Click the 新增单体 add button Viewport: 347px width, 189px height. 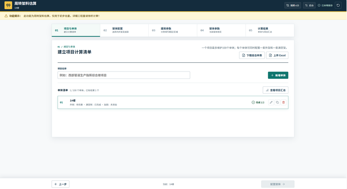pyautogui.click(x=278, y=75)
